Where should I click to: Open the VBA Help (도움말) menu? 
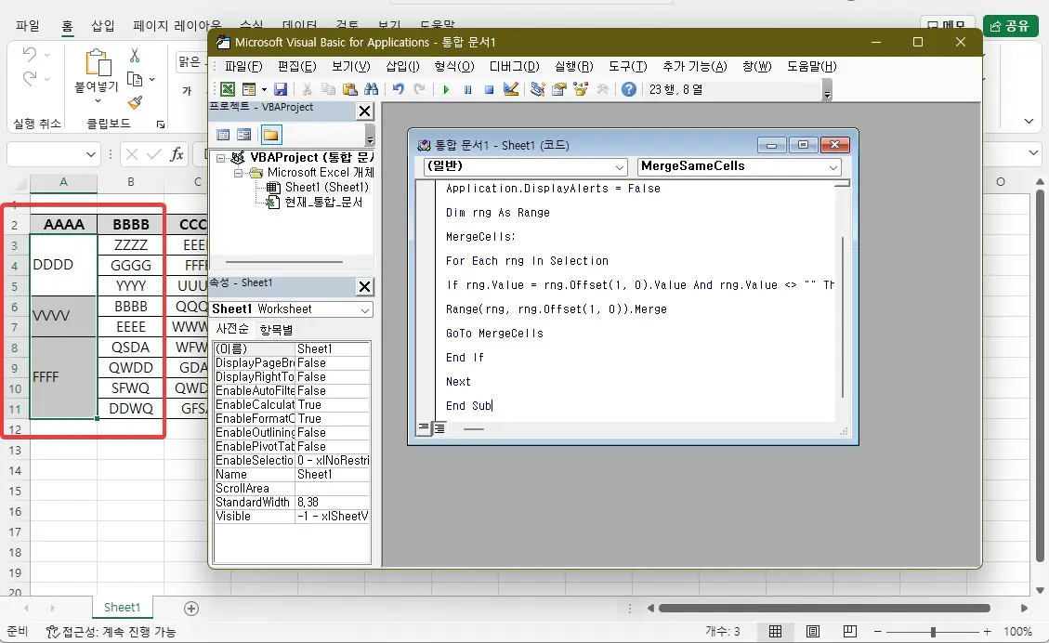point(811,66)
